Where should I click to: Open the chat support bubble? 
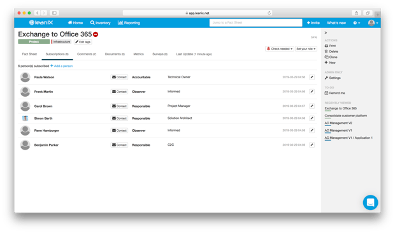370,202
